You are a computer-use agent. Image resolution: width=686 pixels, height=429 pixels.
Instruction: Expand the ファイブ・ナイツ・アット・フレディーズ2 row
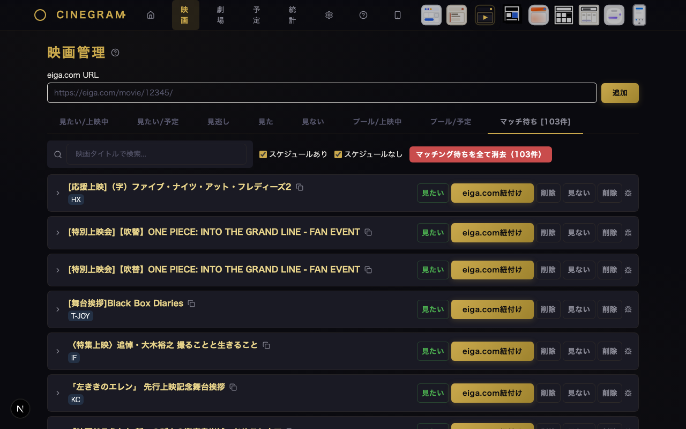coord(58,193)
